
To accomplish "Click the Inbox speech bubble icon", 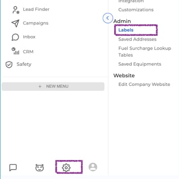I will 15,37.
